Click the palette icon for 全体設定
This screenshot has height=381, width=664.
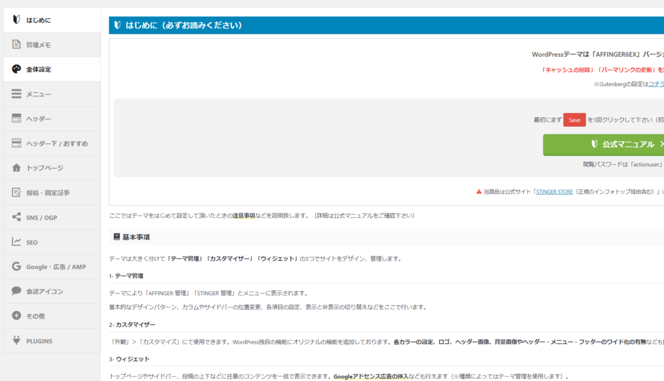pos(16,69)
